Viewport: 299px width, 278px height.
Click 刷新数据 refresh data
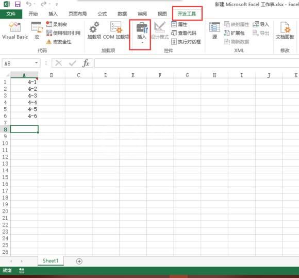click(237, 42)
